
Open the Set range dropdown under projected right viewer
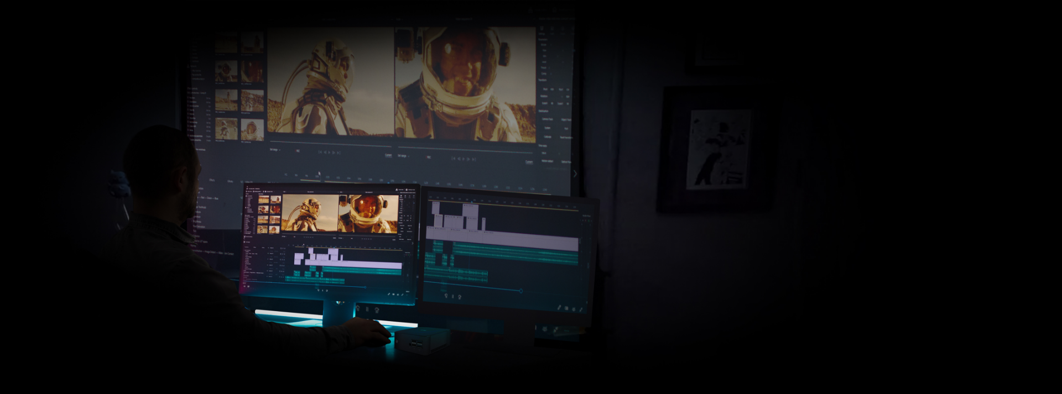pyautogui.click(x=403, y=156)
